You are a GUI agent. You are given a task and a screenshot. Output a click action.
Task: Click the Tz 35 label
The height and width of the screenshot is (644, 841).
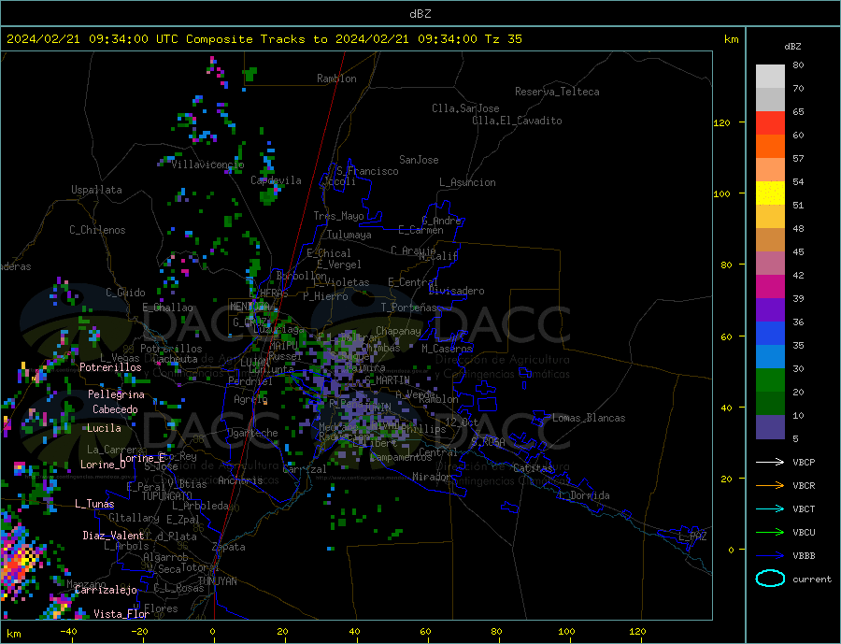[503, 39]
